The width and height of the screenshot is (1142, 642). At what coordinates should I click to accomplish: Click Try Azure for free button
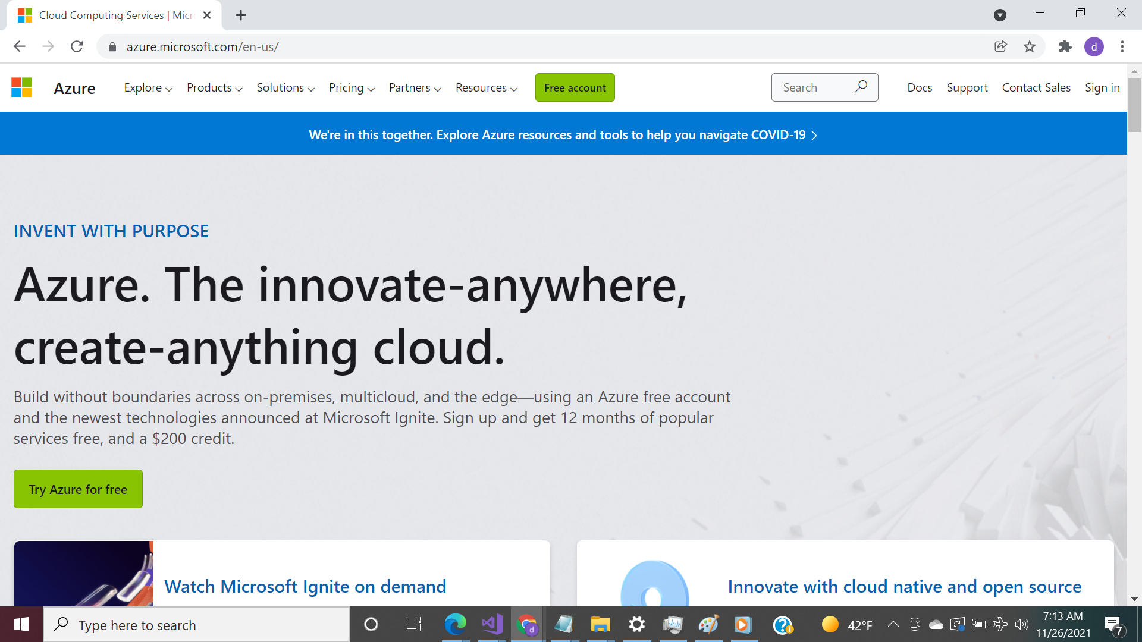[x=78, y=489]
